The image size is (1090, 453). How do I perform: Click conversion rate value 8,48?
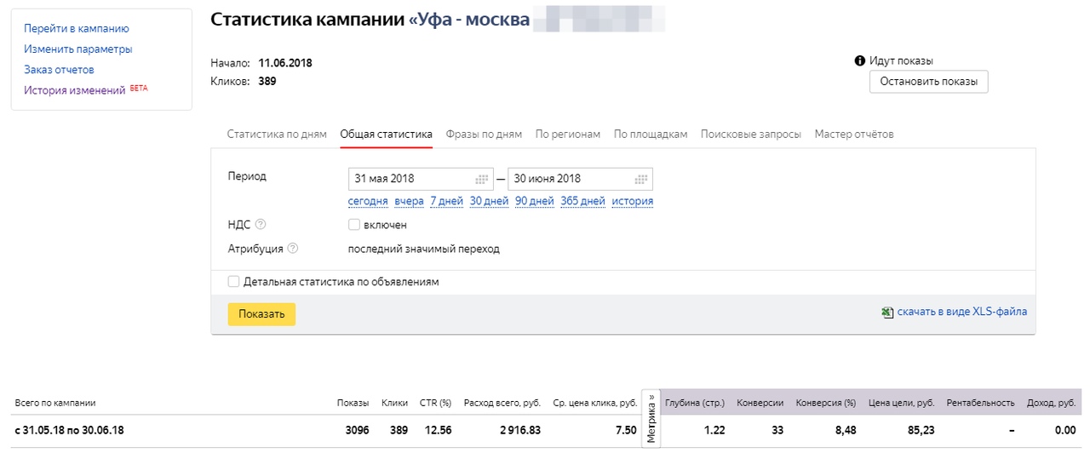(x=845, y=431)
